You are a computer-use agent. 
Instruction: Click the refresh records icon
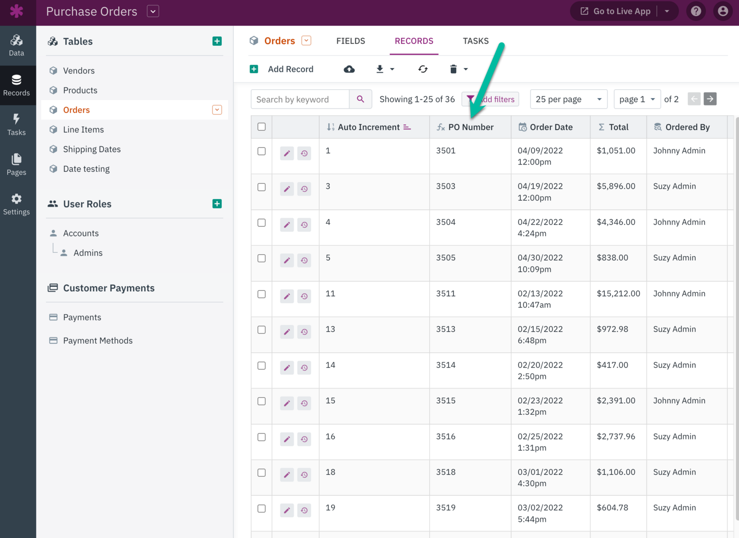tap(423, 69)
